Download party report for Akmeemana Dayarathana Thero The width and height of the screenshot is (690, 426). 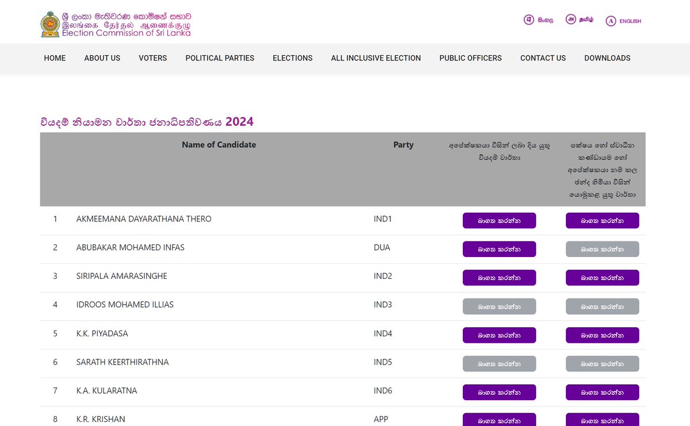click(x=602, y=221)
